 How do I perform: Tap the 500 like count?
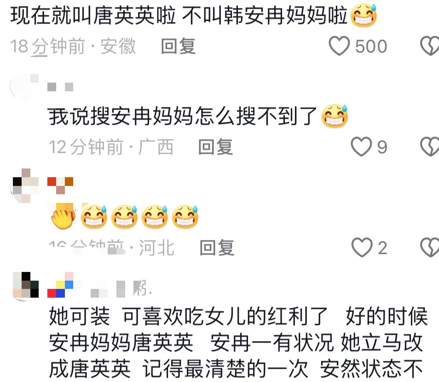(371, 46)
